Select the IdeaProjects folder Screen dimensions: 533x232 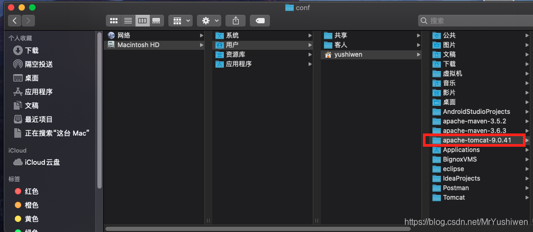click(480, 179)
